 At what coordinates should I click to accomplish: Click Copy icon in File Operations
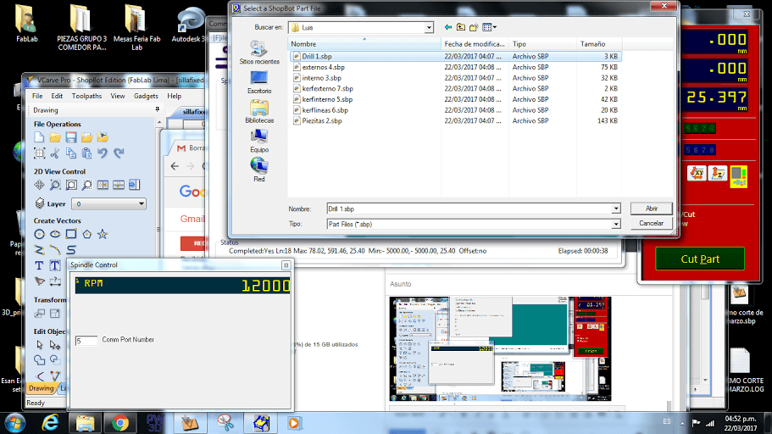click(x=71, y=153)
